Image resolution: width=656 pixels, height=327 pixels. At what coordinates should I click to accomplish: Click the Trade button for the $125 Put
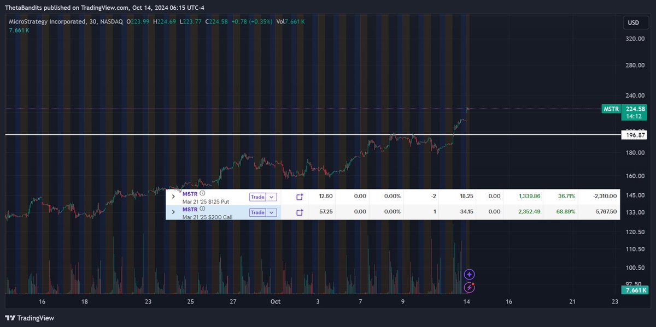tap(257, 197)
